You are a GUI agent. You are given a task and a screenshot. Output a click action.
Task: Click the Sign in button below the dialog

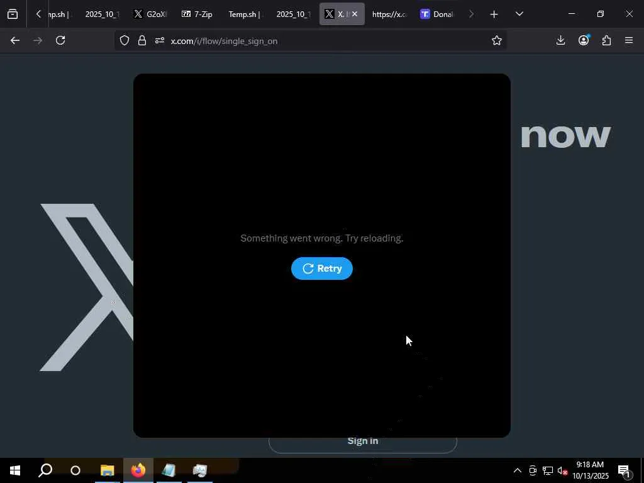(363, 441)
